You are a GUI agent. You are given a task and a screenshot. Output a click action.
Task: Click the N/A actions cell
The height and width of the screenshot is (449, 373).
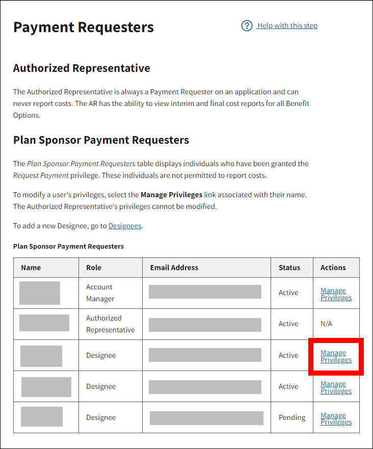tap(327, 324)
